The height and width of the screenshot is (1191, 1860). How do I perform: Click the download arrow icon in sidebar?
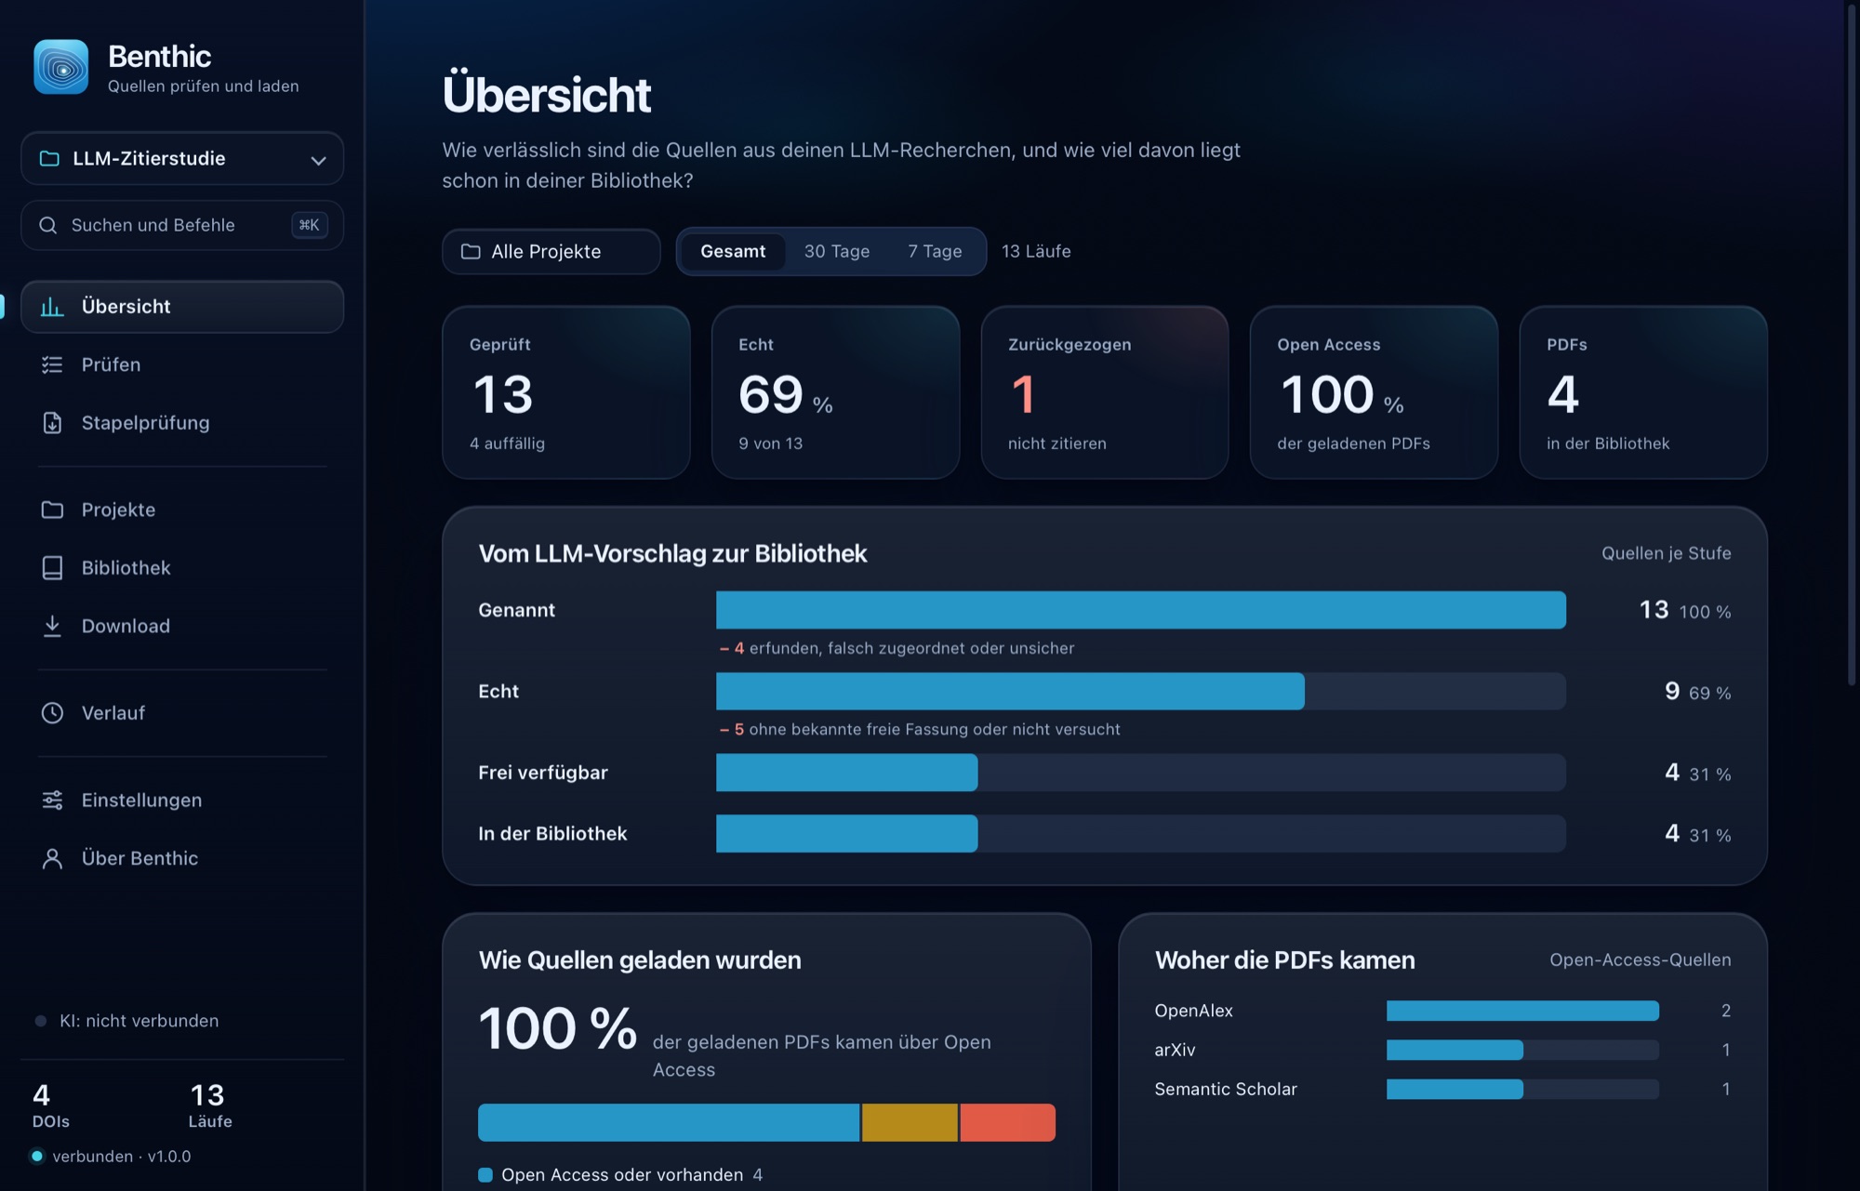click(x=52, y=626)
